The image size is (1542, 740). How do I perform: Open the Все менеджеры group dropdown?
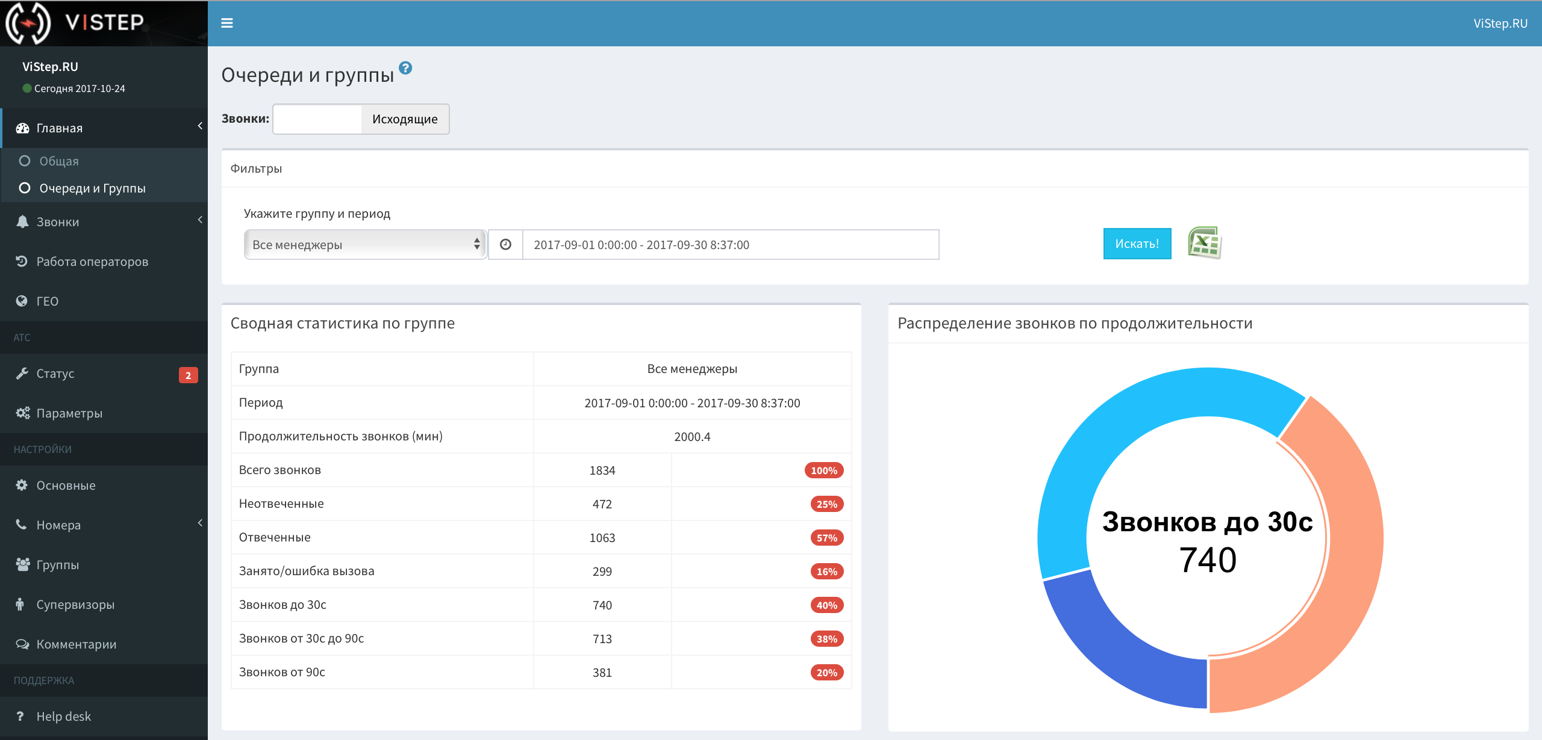[x=365, y=244]
